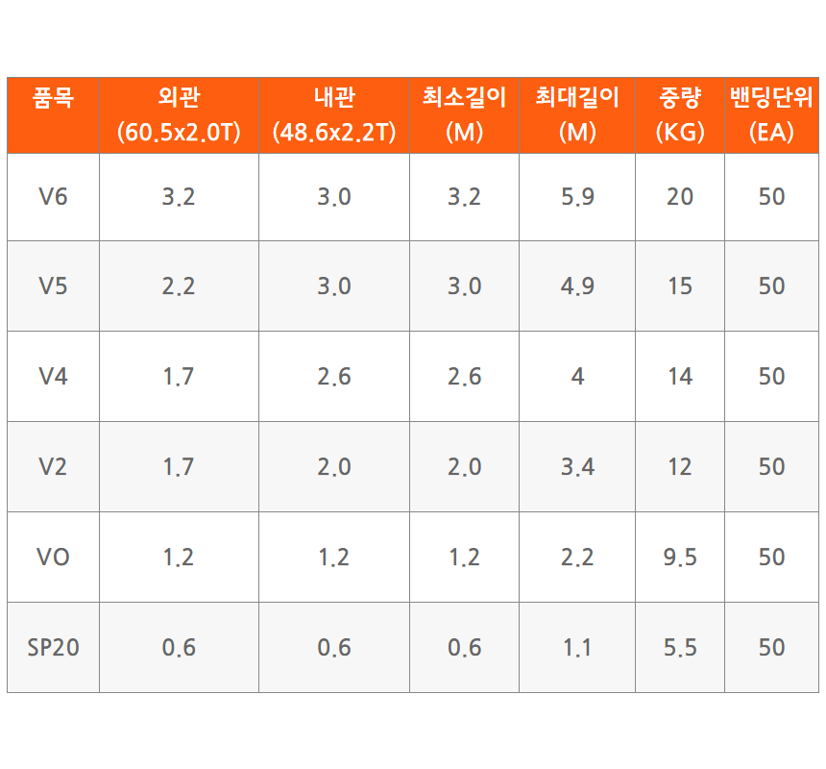Click the 4.9 max length in V5 row
Screen dimensions: 826x769
(x=577, y=286)
